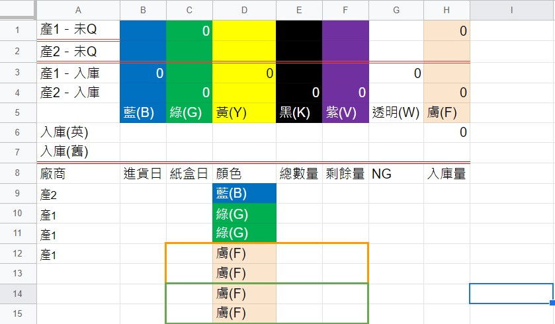Viewport: 555px width, 324px height.
Task: Click the 進貨日 header cell
Action: click(143, 174)
